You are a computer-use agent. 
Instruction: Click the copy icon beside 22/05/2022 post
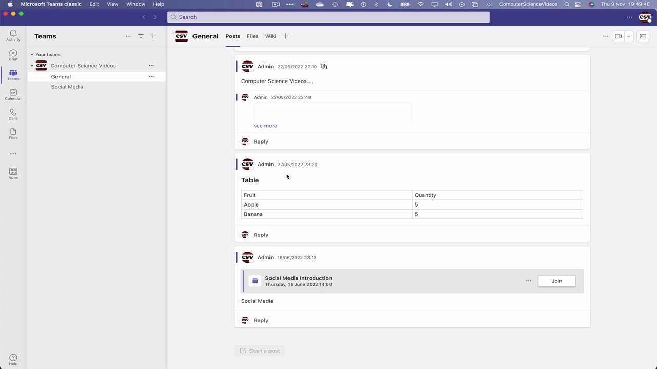324,67
